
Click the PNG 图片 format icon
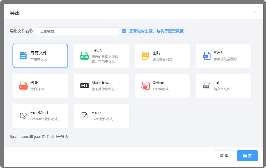point(145,55)
